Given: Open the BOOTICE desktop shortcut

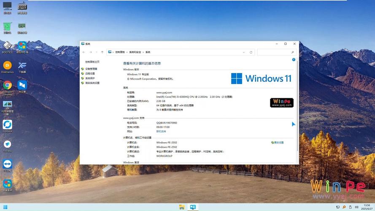Looking at the screenshot, I should click(x=8, y=47).
